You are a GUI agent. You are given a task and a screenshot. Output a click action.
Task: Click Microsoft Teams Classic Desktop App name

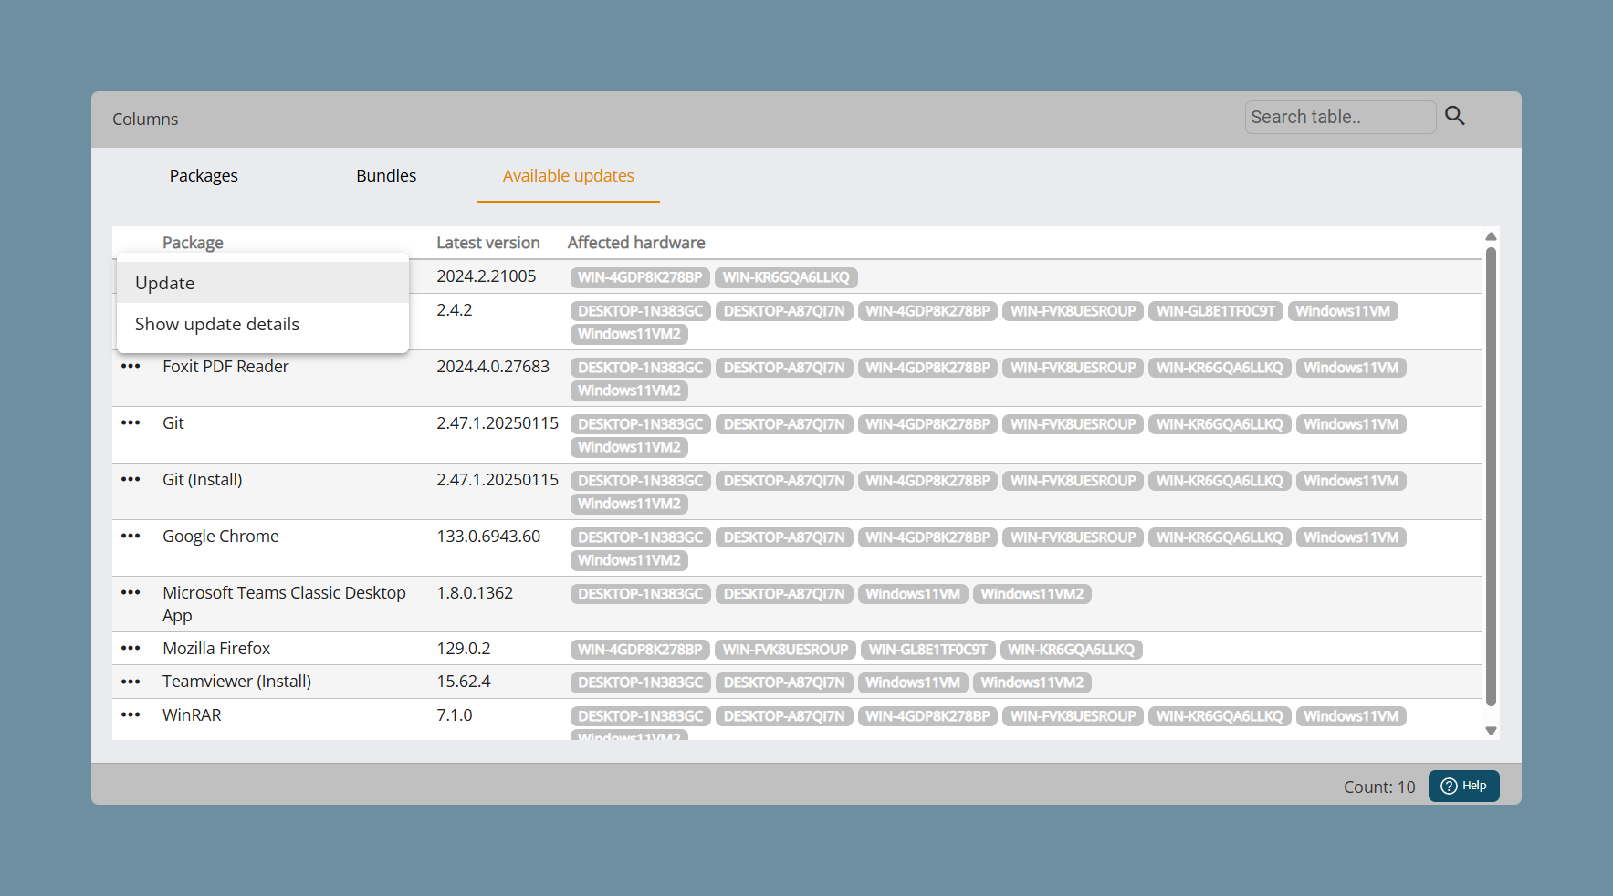[x=284, y=604]
